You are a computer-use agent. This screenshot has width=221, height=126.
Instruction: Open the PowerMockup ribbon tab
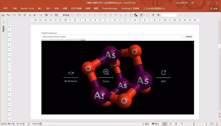[x=110, y=9]
